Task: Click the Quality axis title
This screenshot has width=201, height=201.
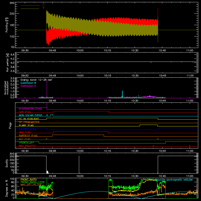Action: [x=7, y=163]
